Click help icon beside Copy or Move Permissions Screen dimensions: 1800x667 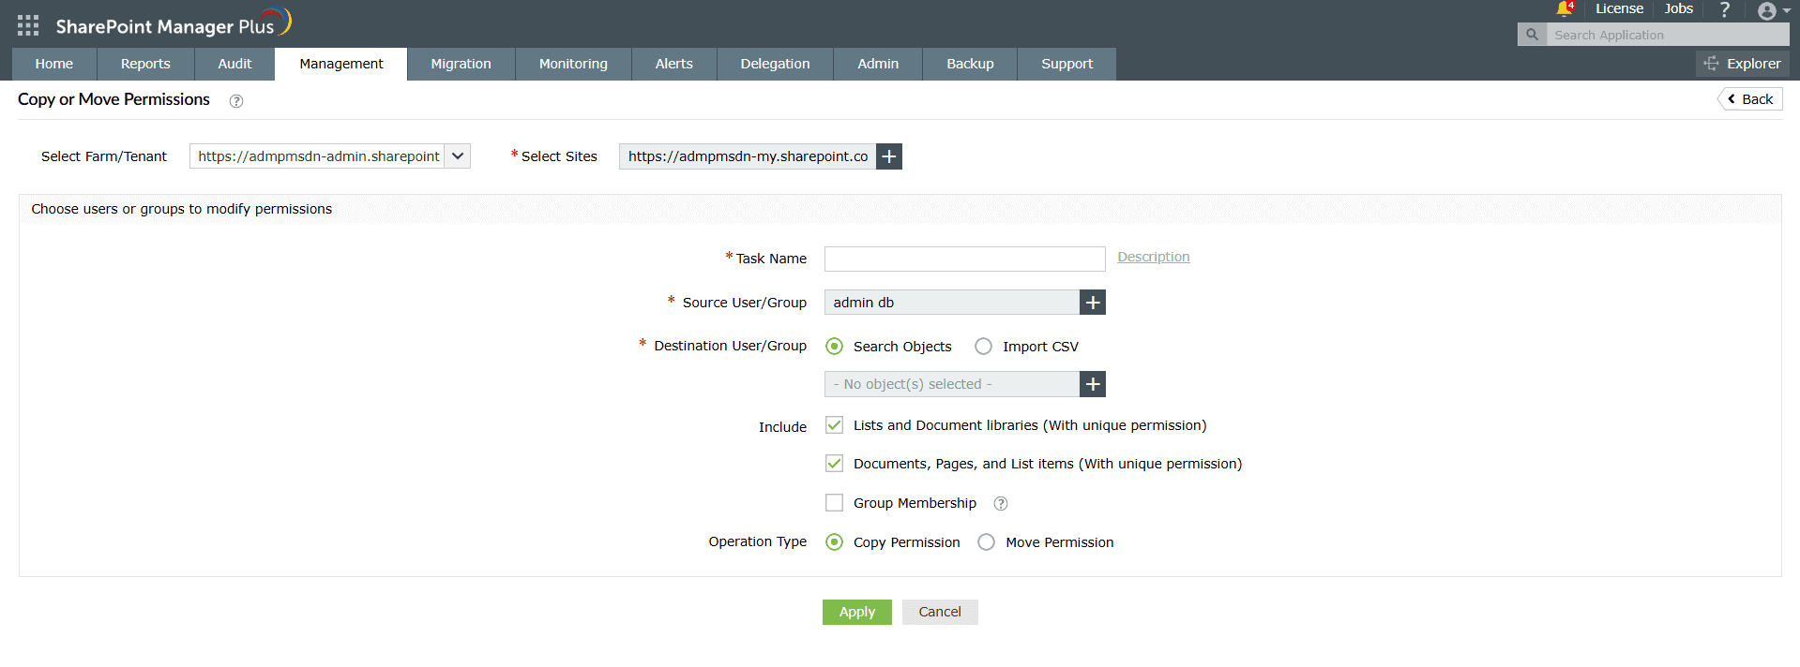(x=236, y=101)
